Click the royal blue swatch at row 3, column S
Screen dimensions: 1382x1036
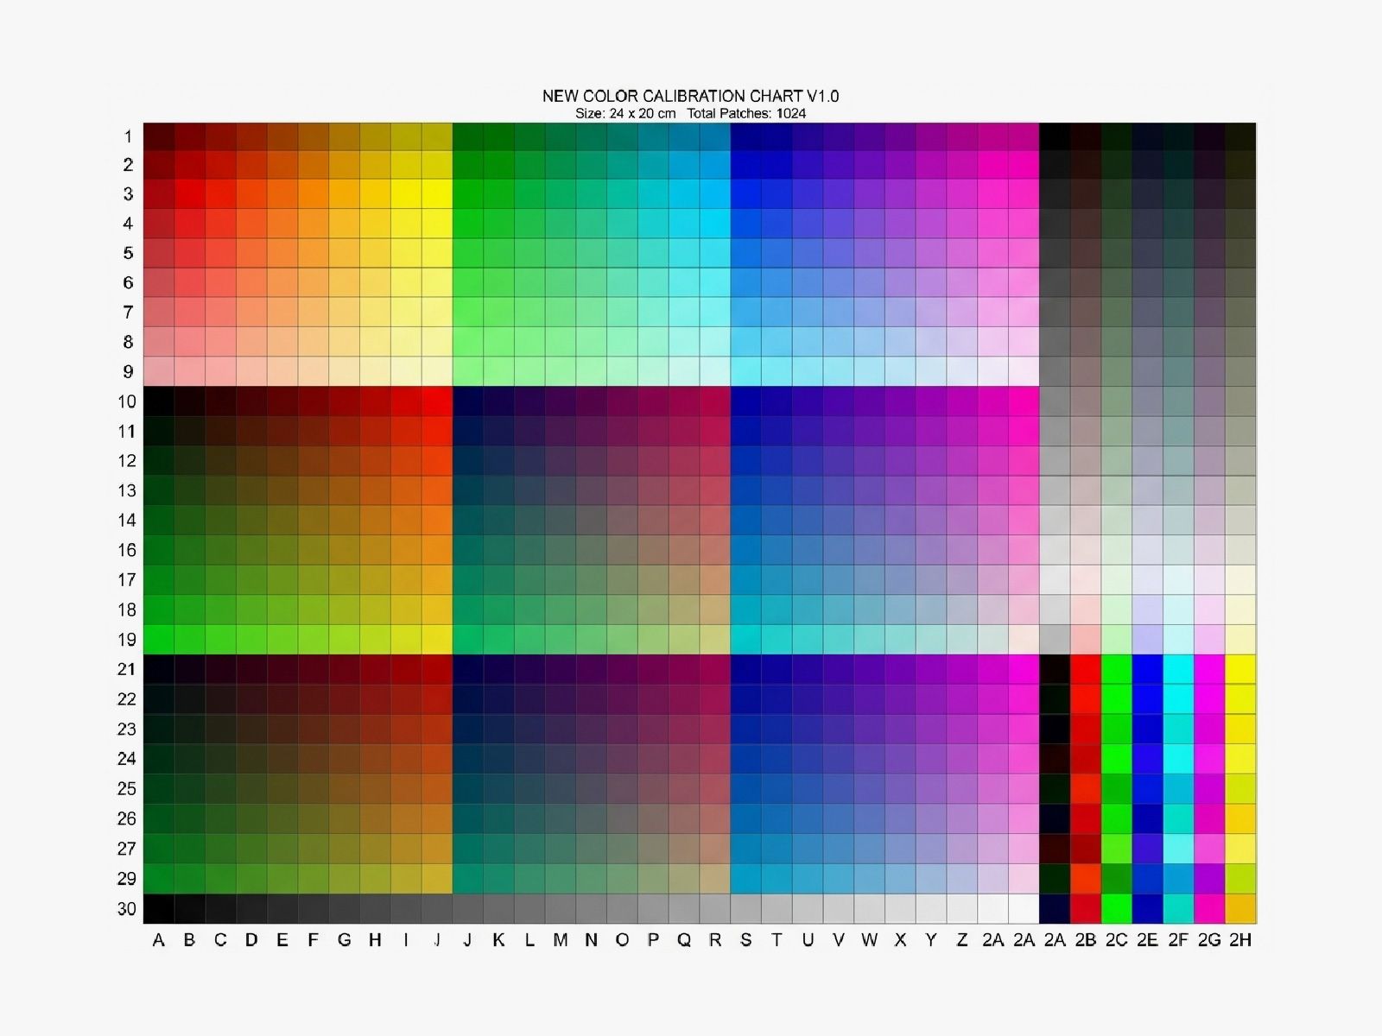point(746,193)
